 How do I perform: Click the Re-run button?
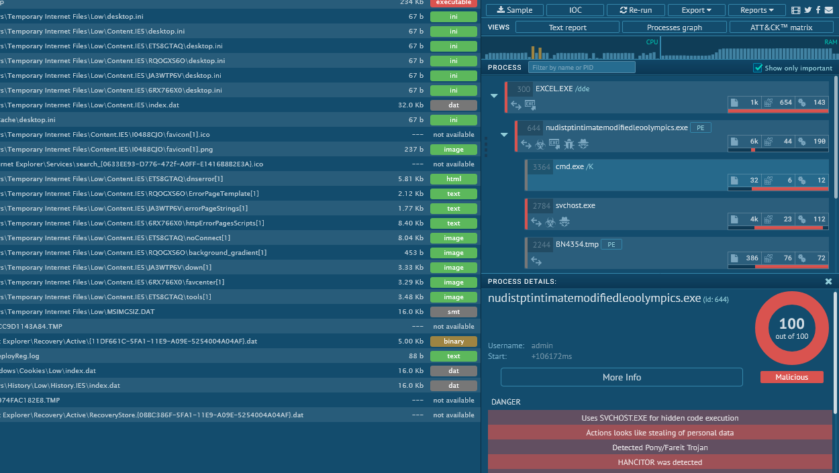636,10
